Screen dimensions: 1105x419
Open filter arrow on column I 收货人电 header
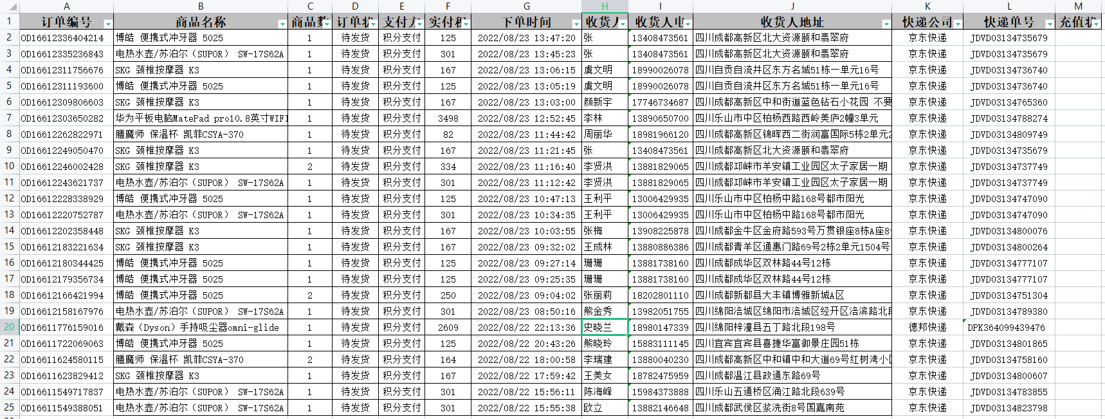687,24
